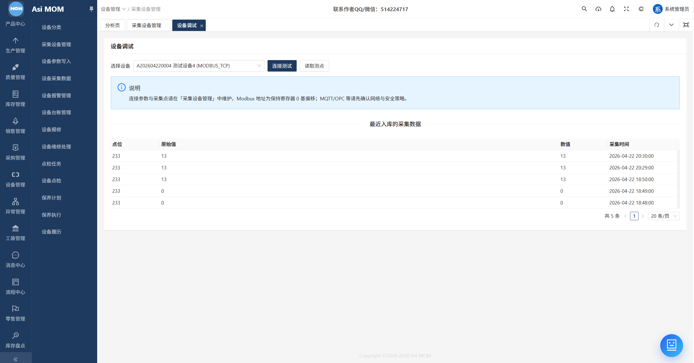Switch to the 分析页 tab
This screenshot has width=694, height=363.
tap(113, 25)
